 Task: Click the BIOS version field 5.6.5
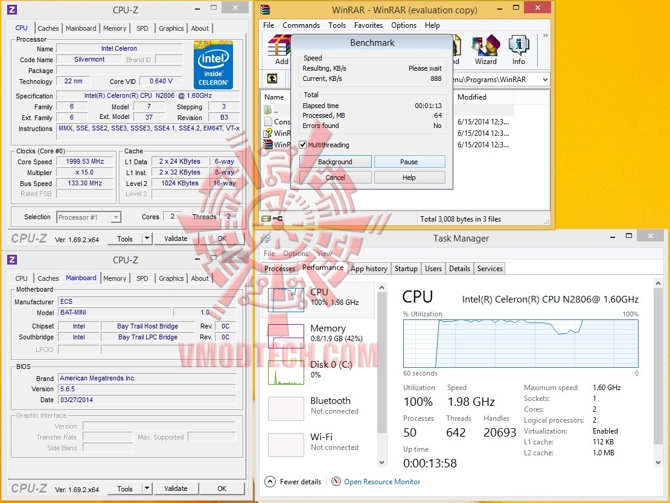(x=147, y=389)
